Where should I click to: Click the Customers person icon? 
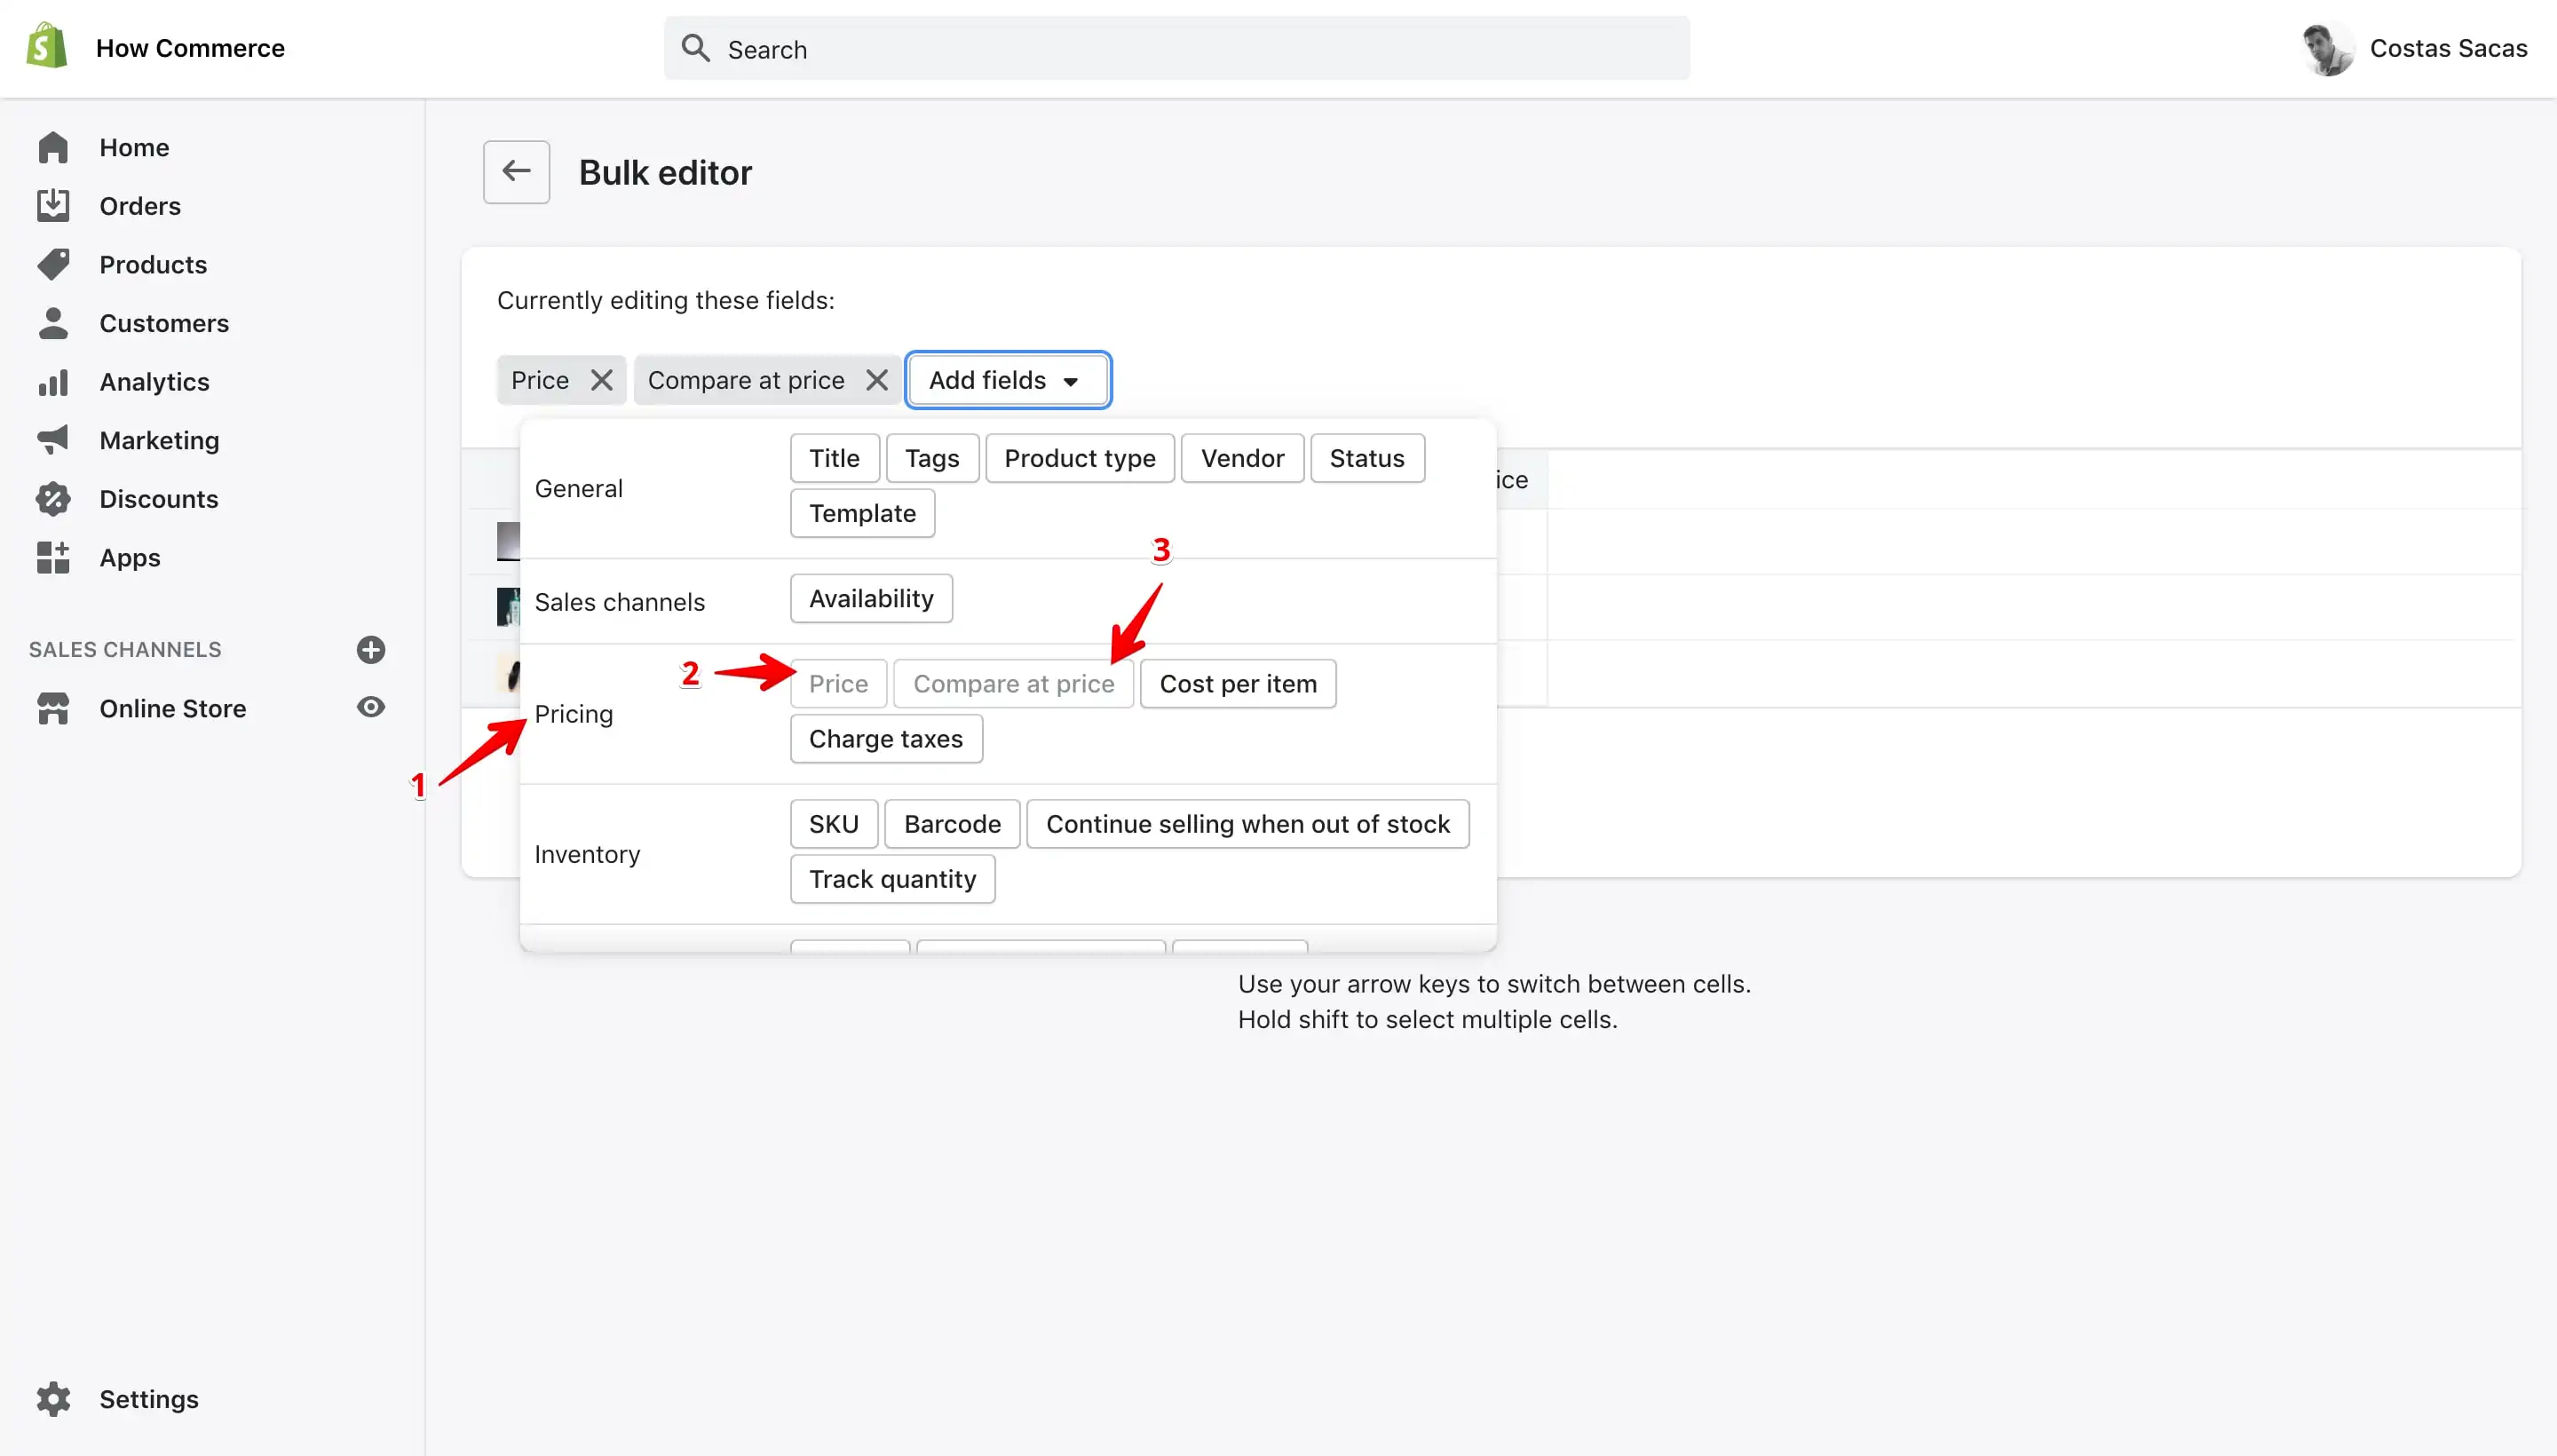[x=53, y=323]
